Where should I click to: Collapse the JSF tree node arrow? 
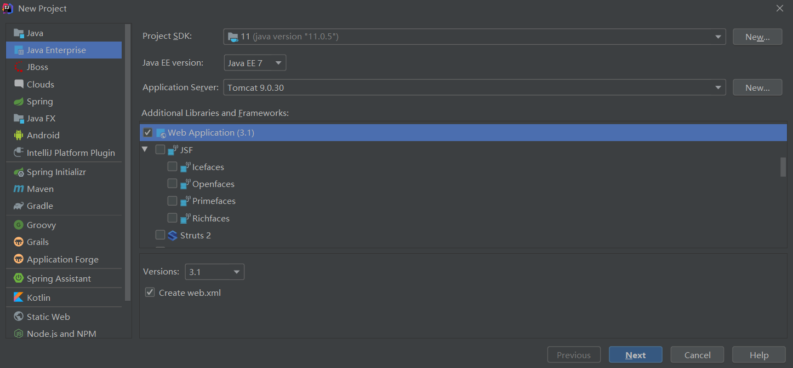(145, 149)
